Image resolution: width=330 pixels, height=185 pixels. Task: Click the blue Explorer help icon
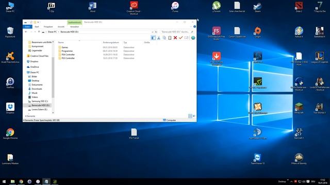[x=194, y=27]
